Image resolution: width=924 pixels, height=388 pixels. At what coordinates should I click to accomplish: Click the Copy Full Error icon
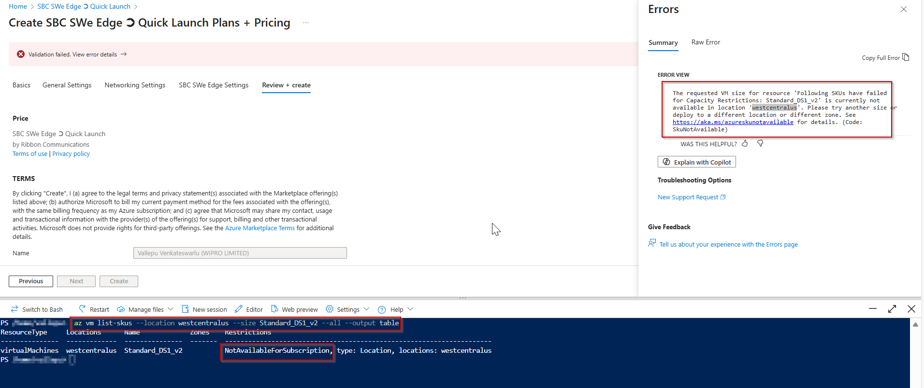(x=906, y=57)
